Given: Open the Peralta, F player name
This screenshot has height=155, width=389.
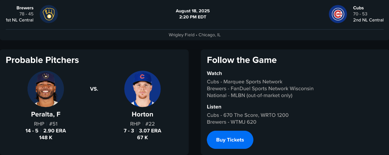Looking at the screenshot, I should coord(46,114).
